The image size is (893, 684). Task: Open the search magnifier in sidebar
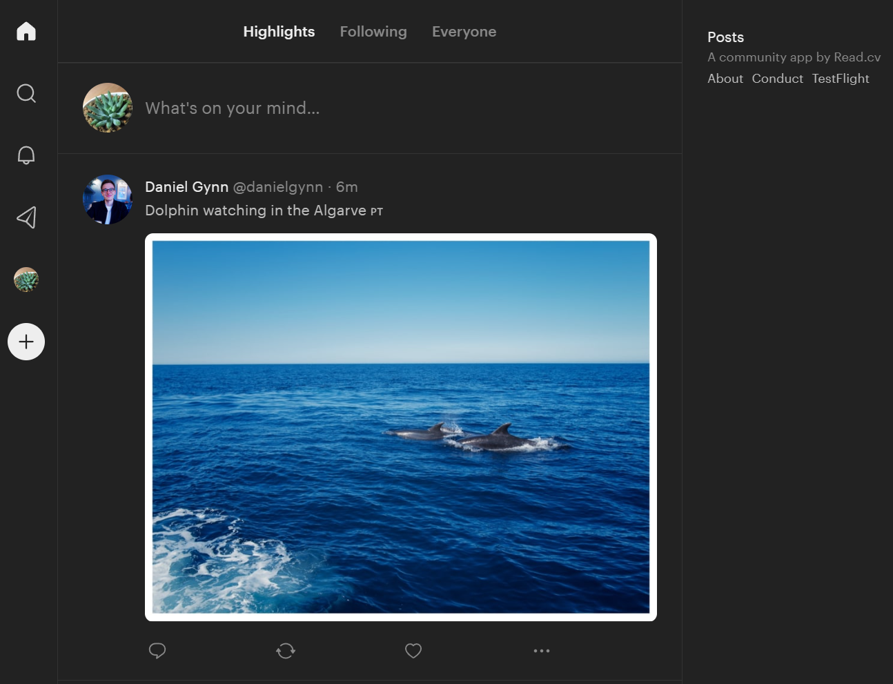click(26, 93)
